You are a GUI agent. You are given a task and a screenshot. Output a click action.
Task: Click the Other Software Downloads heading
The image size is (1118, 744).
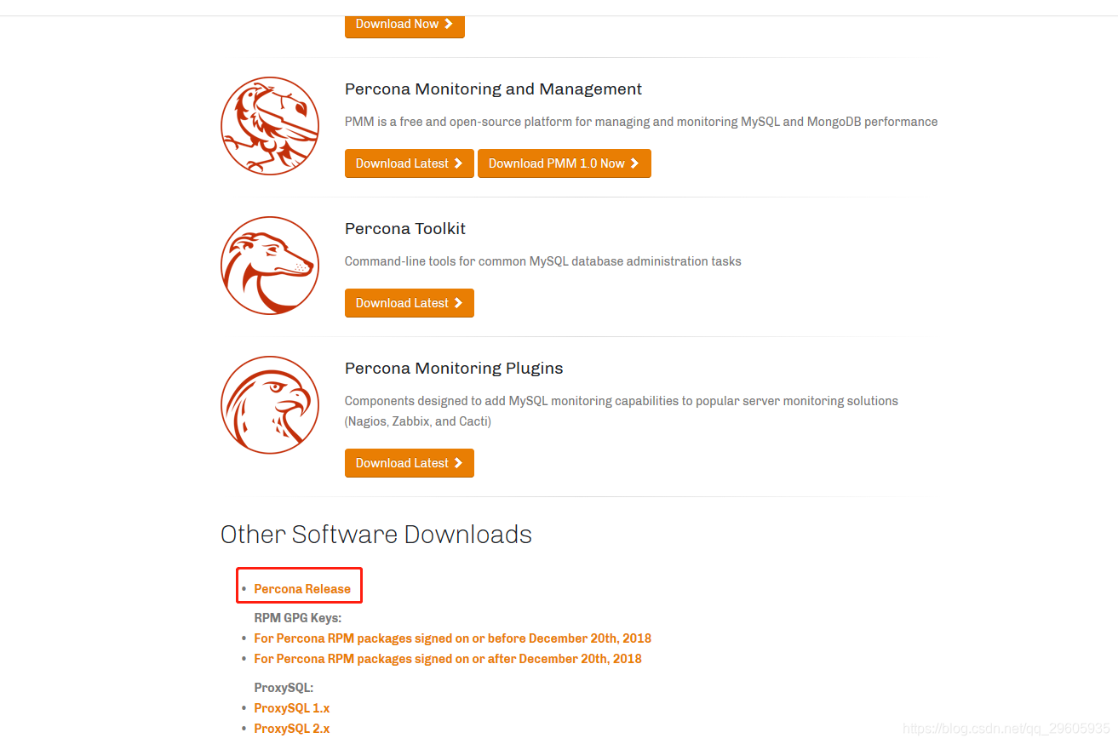(376, 535)
